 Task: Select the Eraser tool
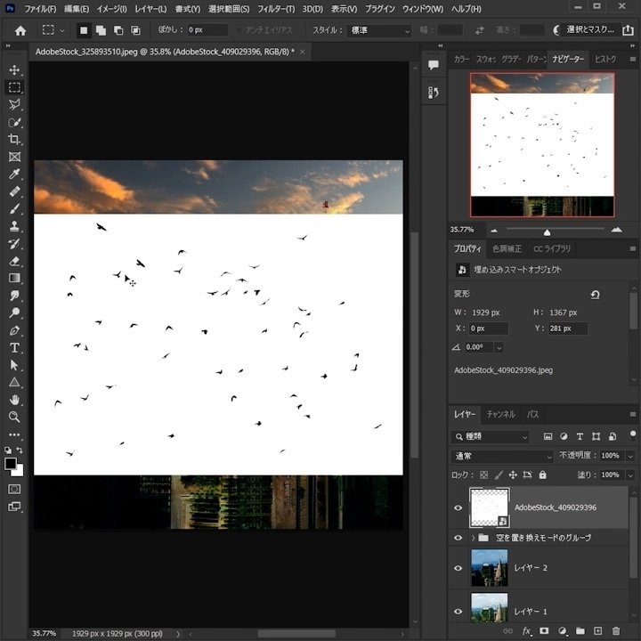[x=15, y=261]
